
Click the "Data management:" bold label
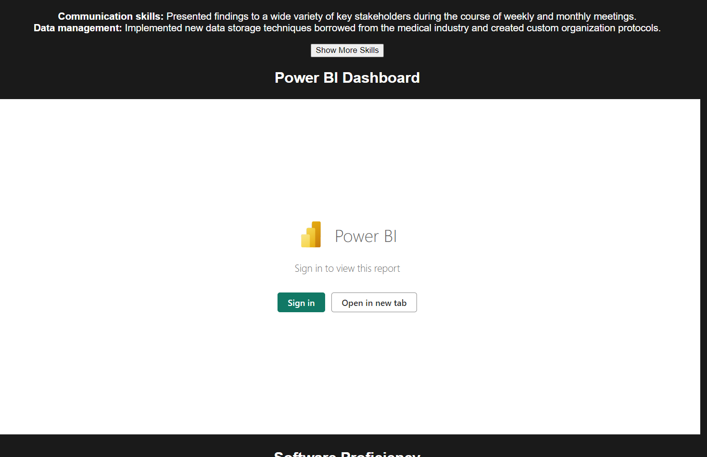(78, 28)
